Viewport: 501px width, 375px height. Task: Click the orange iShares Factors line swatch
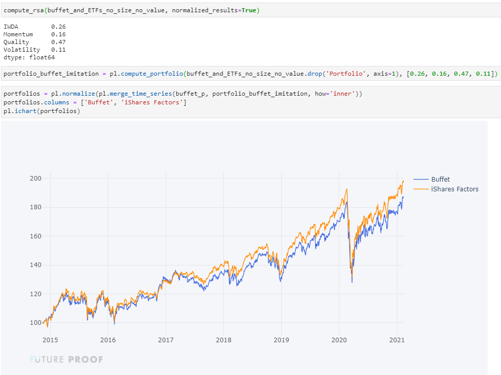pos(421,189)
